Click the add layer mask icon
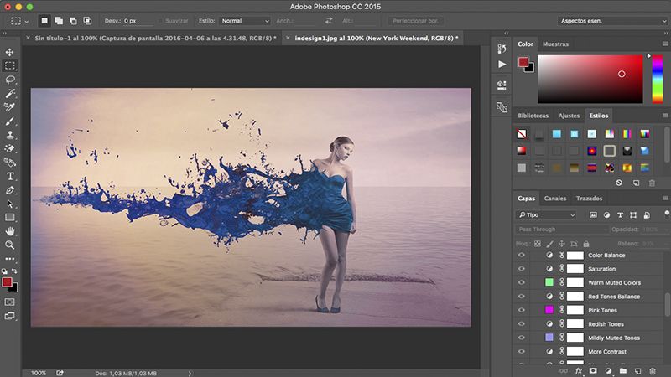Viewport: 671px width, 377px height. tap(593, 369)
